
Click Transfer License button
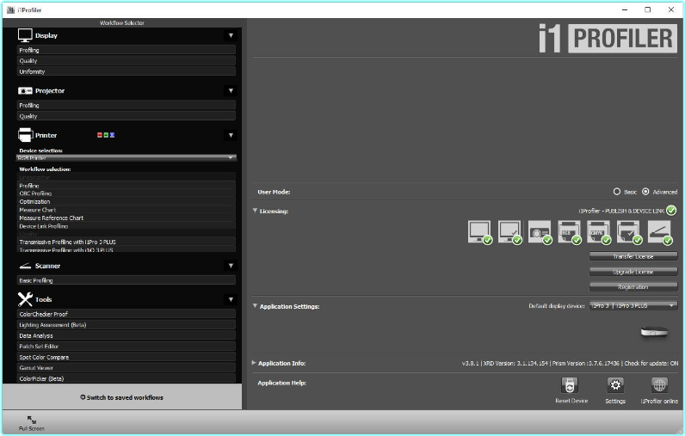click(633, 256)
